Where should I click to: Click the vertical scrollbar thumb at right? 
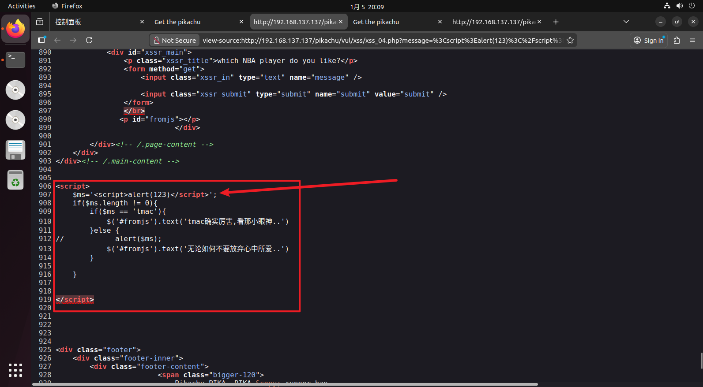[x=701, y=361]
